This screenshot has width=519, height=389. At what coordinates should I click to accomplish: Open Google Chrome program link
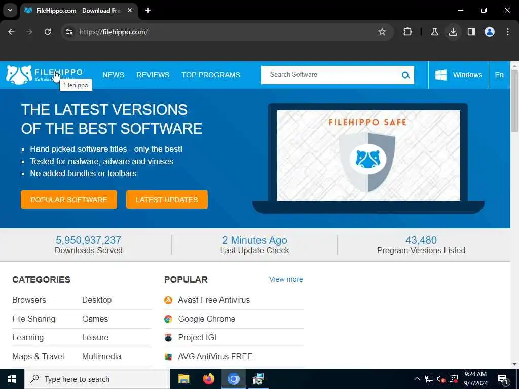tap(207, 319)
